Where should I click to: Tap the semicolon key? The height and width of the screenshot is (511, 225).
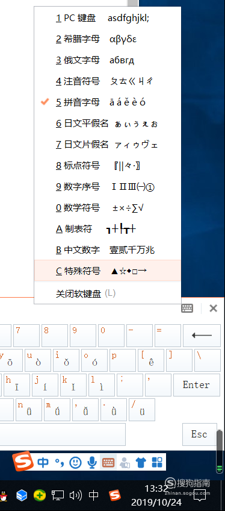130,385
